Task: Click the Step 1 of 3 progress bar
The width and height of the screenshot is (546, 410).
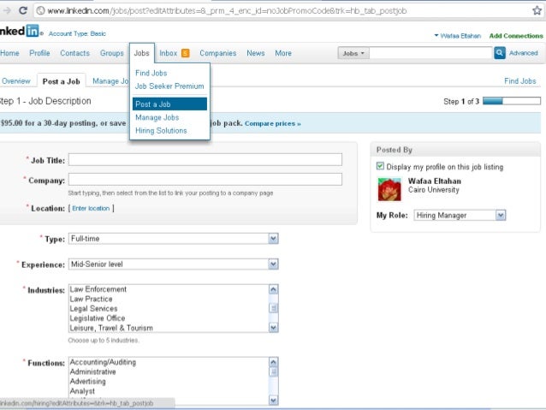Action: tap(512, 101)
